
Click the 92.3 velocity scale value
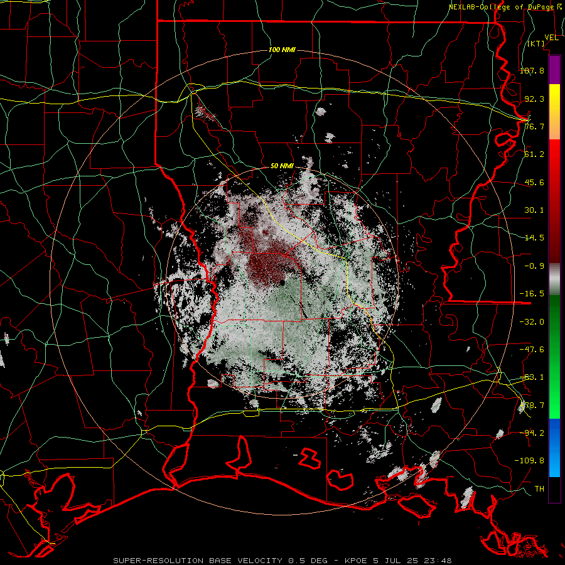[534, 99]
